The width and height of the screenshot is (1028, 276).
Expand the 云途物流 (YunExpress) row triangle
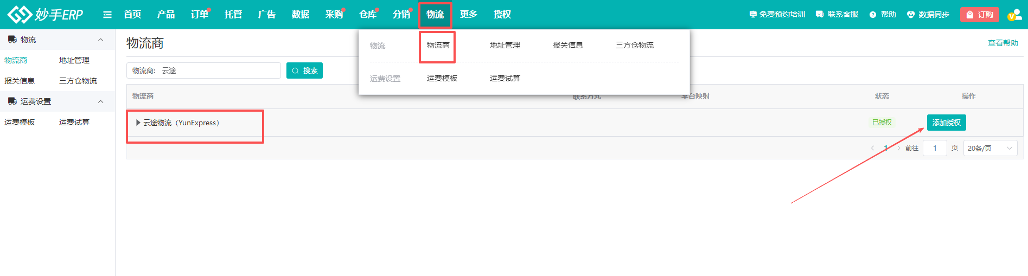pos(138,123)
